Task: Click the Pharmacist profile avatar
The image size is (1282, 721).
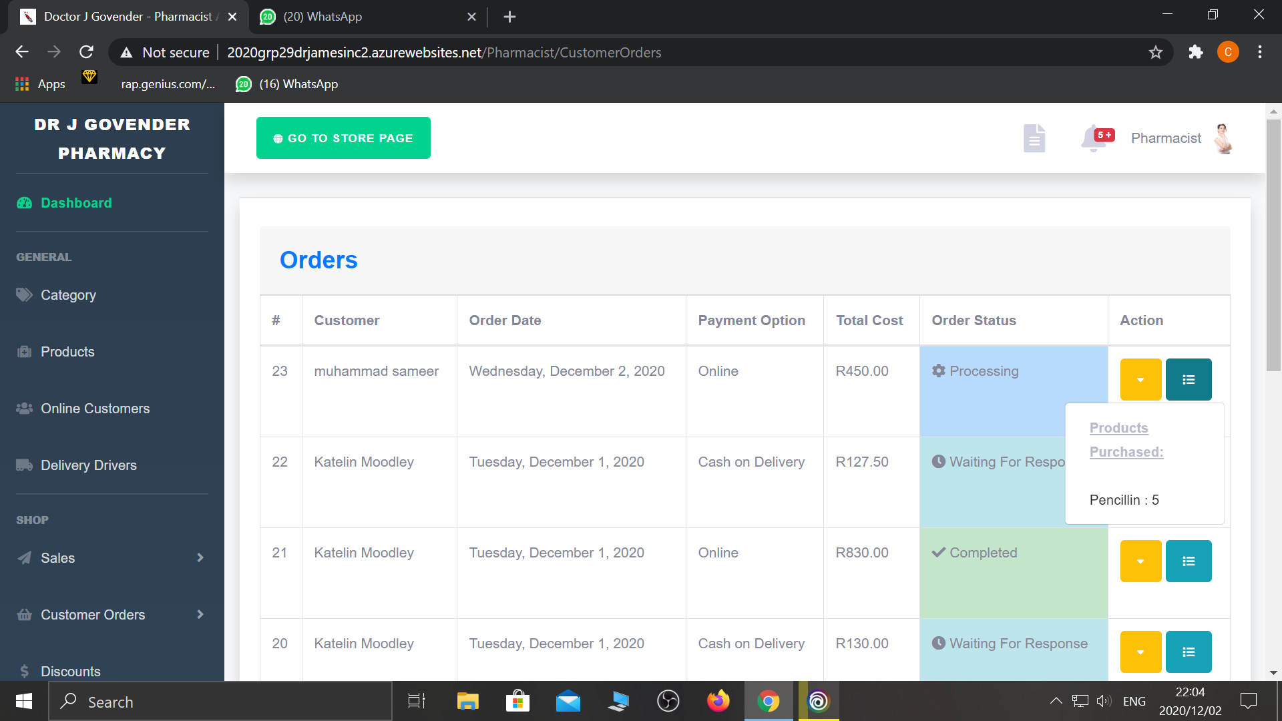Action: (1223, 138)
